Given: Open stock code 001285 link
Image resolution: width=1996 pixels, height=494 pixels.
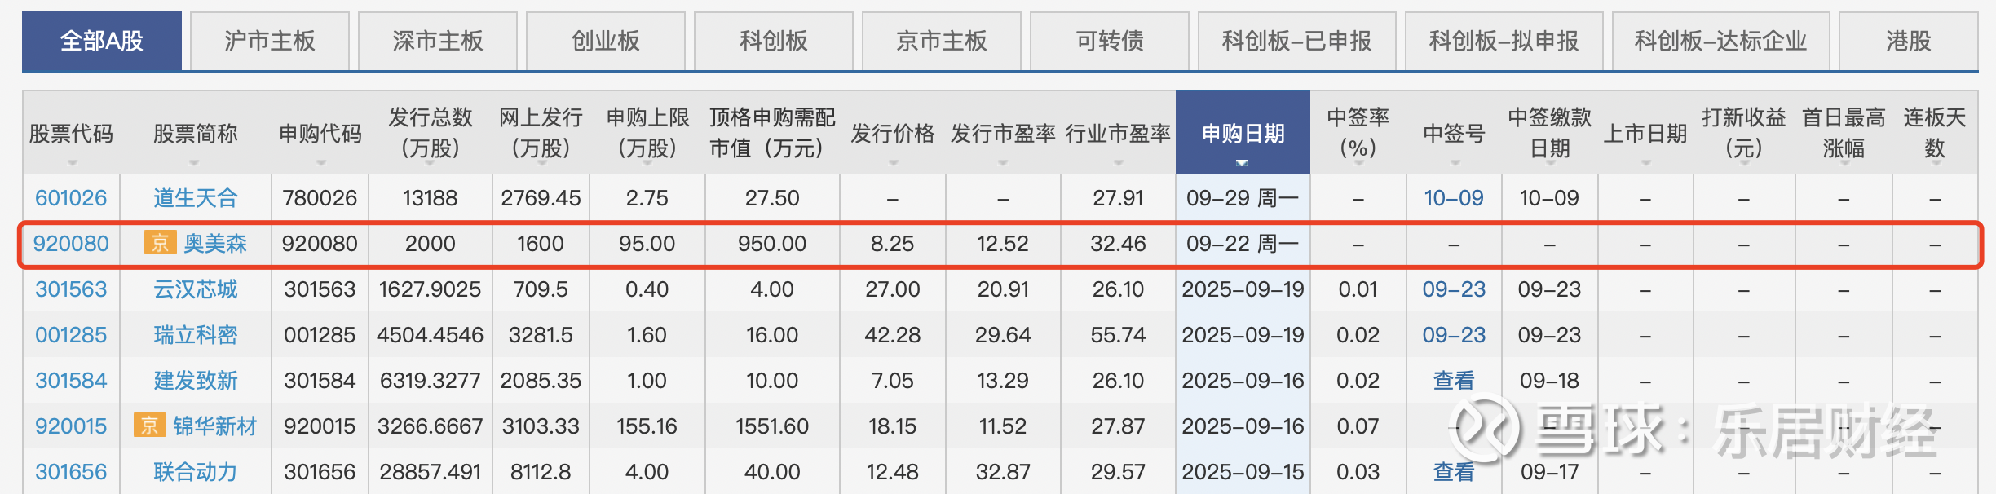Looking at the screenshot, I should pyautogui.click(x=71, y=335).
